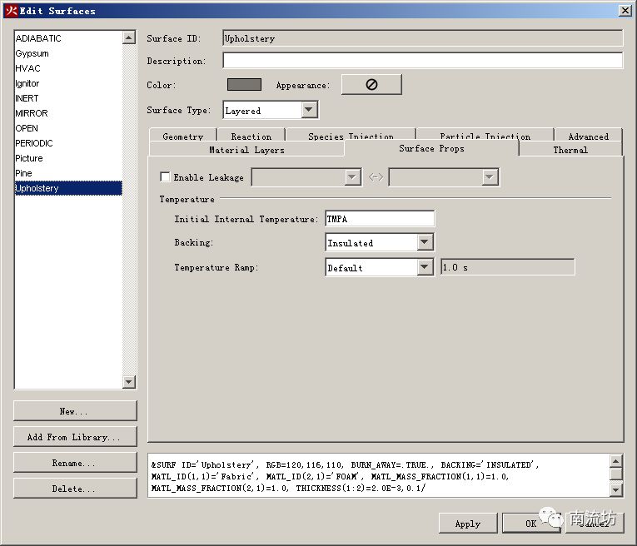Click the Description text field
Screen dimensions: 637x546
(422, 61)
